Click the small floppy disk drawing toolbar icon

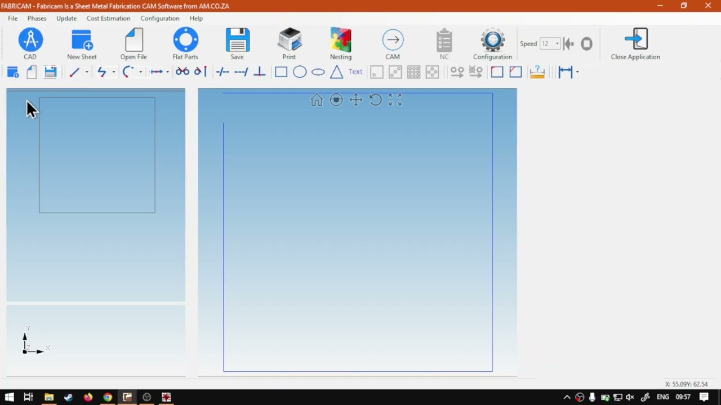point(50,72)
